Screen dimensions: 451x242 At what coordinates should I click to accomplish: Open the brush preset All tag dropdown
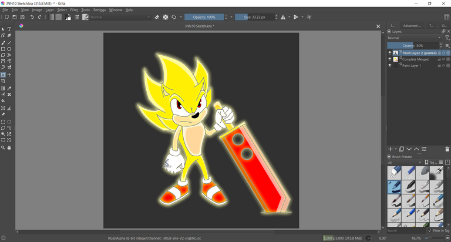click(x=405, y=163)
